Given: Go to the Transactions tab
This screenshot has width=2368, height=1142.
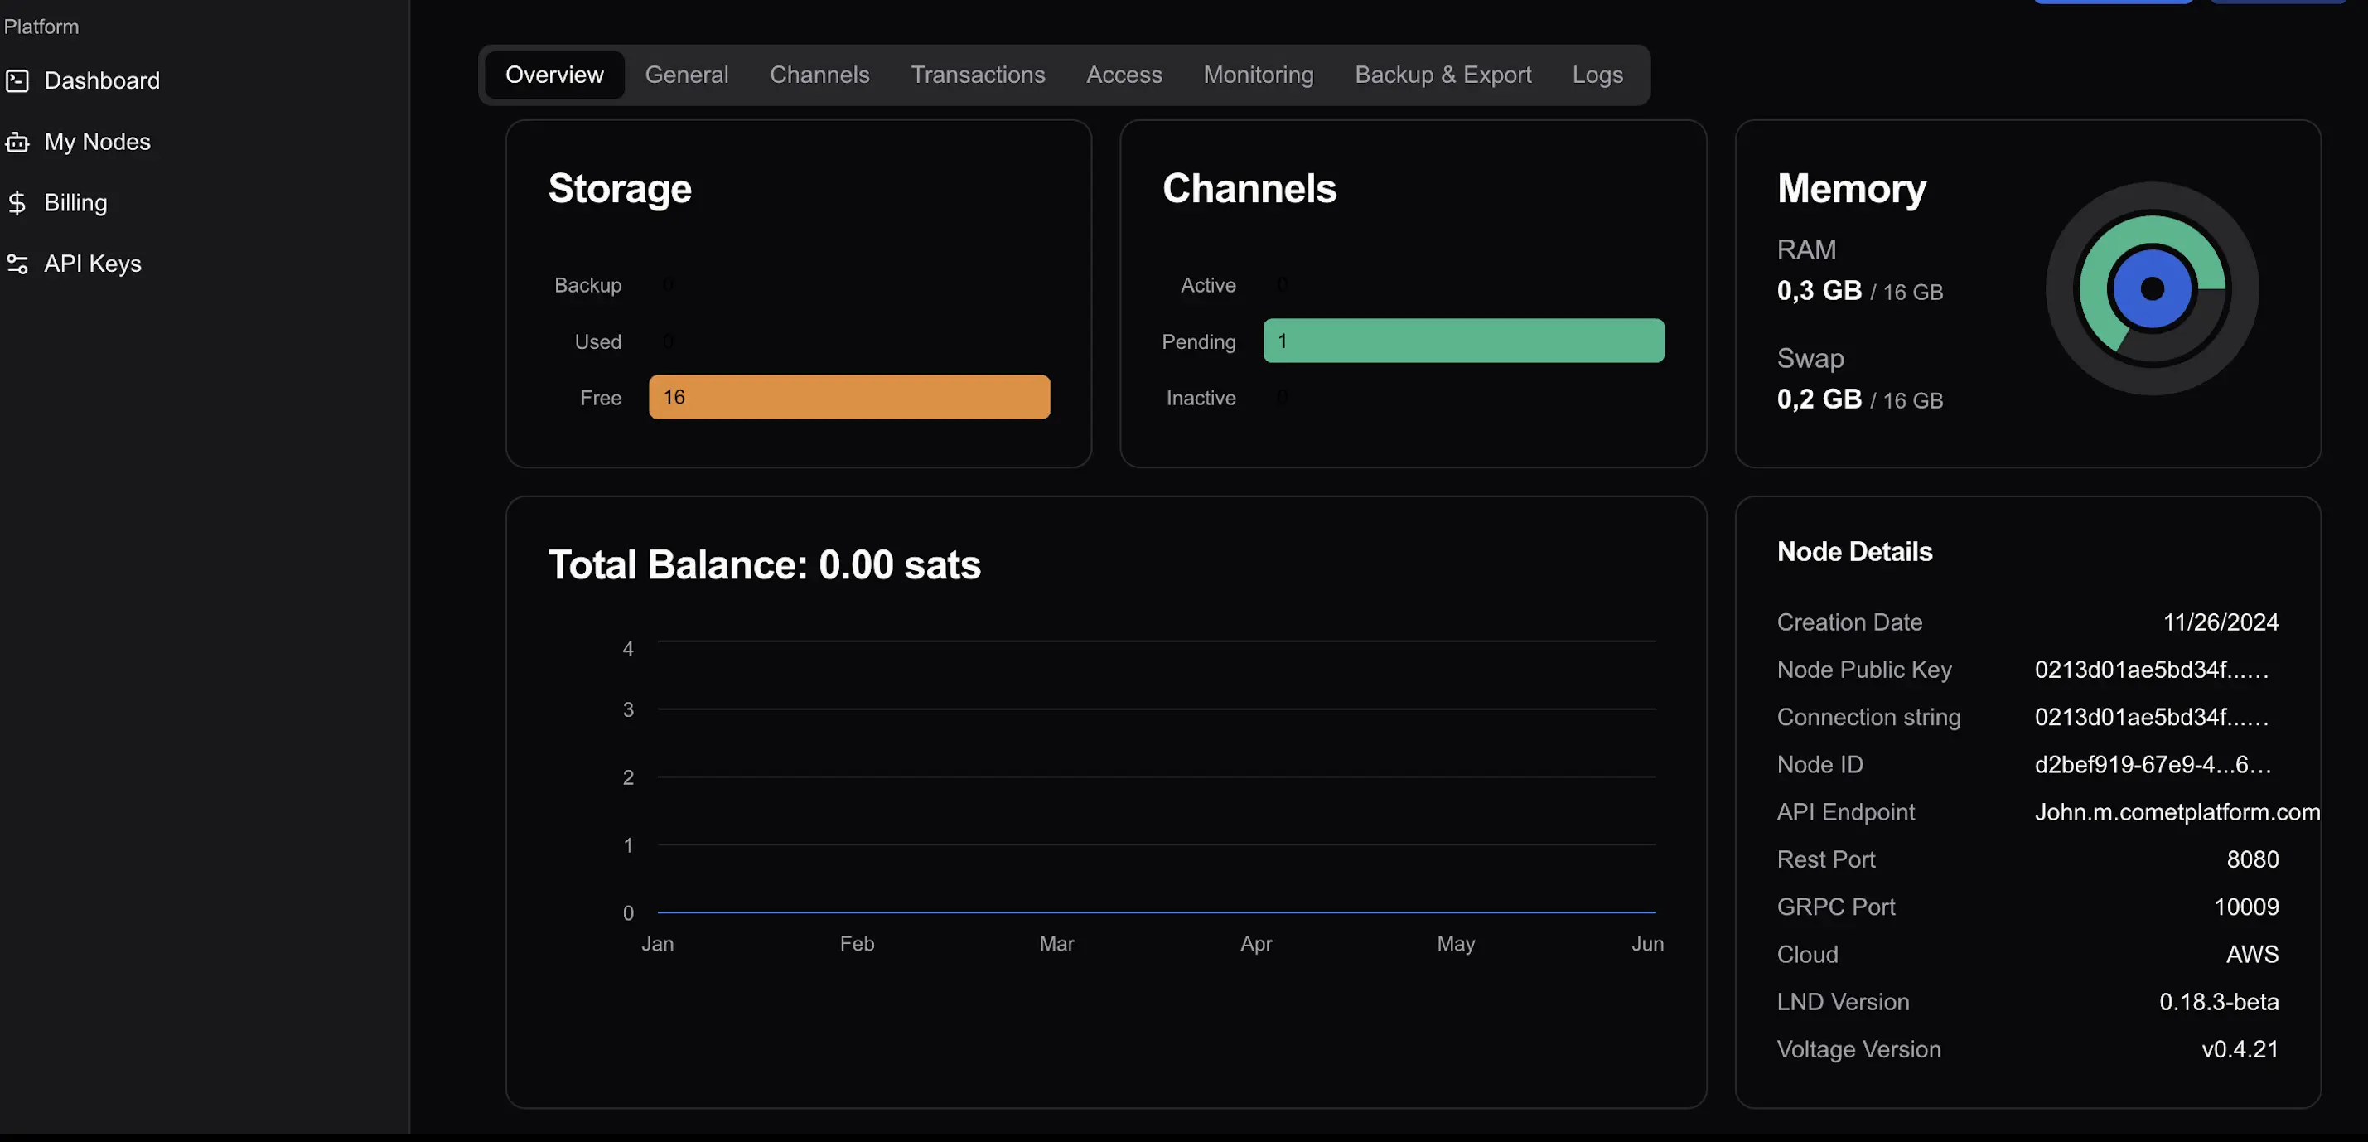Looking at the screenshot, I should [x=977, y=75].
